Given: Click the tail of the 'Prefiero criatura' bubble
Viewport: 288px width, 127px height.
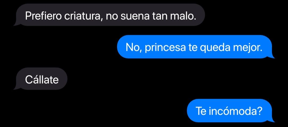Looking at the screenshot, I should click(17, 24).
